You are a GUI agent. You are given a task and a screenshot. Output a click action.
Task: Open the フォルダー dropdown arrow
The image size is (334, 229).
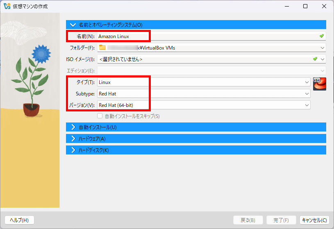point(323,48)
